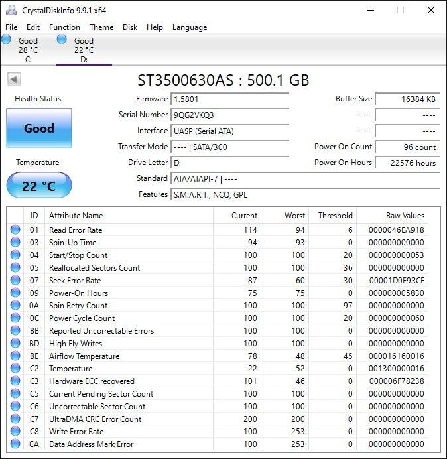Click the status orb for UltraDMA CRC Error Count
The image size is (447, 459).
[x=15, y=419]
